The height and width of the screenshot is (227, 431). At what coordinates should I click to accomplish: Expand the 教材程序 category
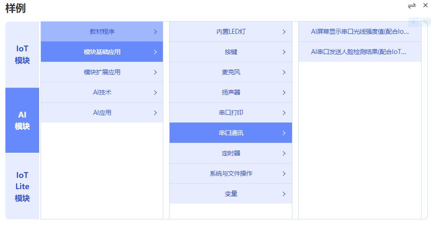coord(102,32)
